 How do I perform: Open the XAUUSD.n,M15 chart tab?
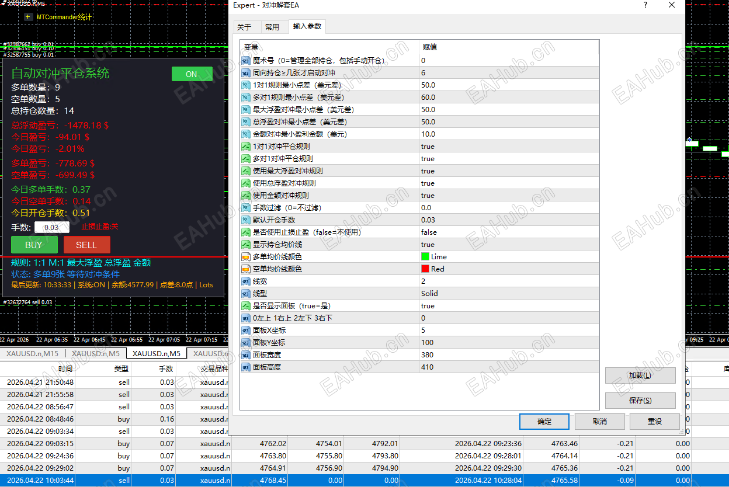[32, 353]
